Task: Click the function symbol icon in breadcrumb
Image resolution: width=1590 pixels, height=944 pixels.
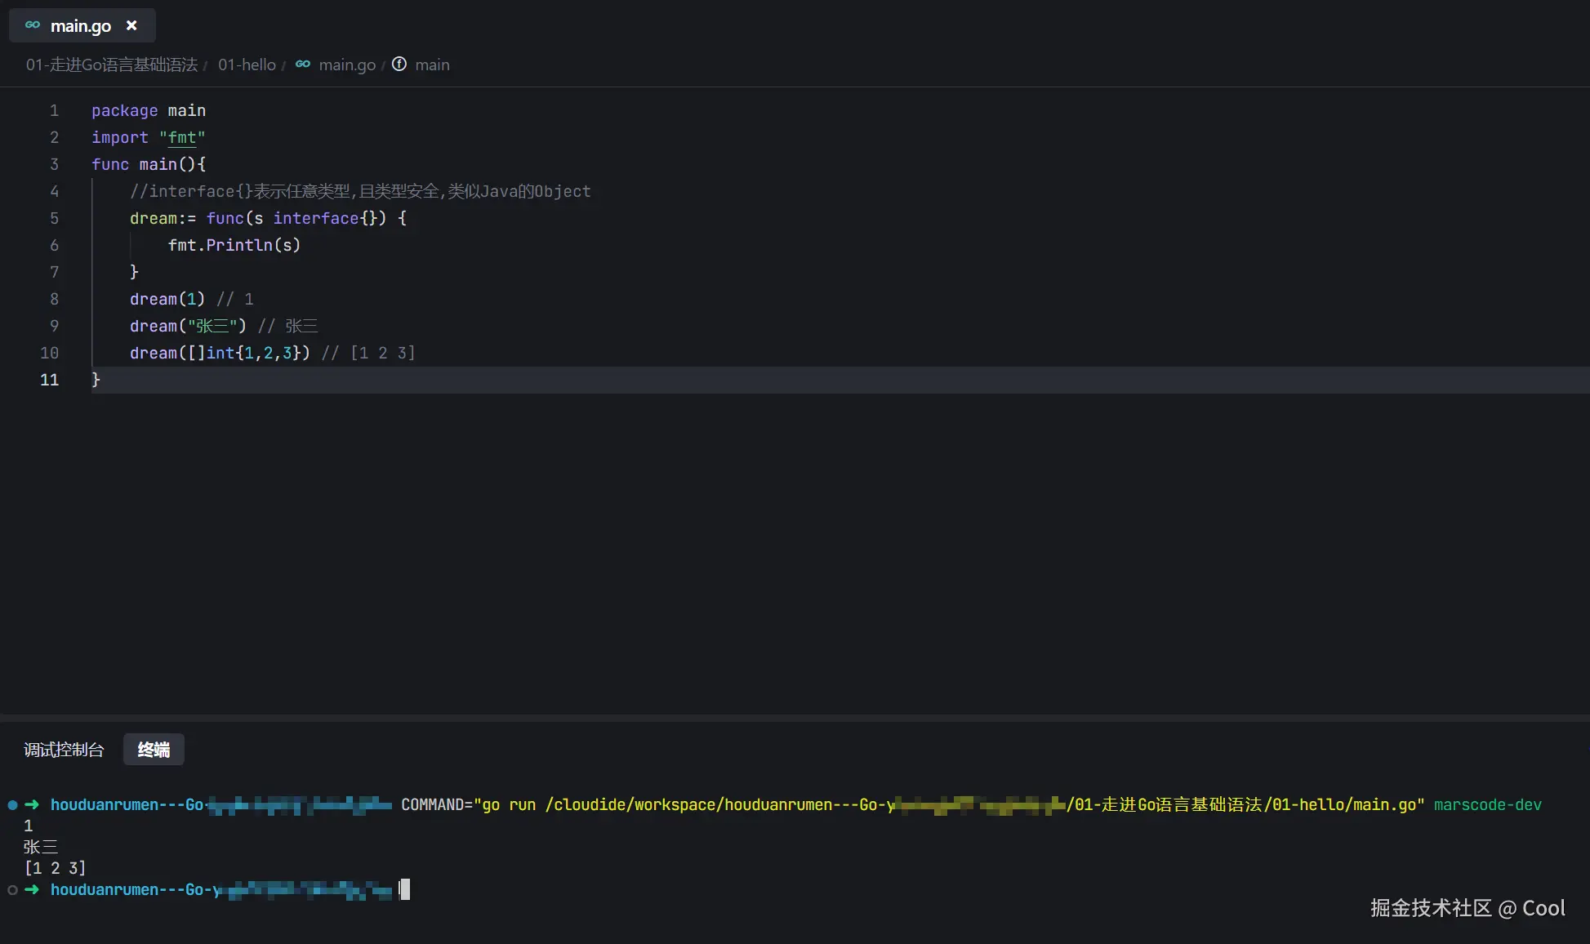Action: click(x=399, y=65)
